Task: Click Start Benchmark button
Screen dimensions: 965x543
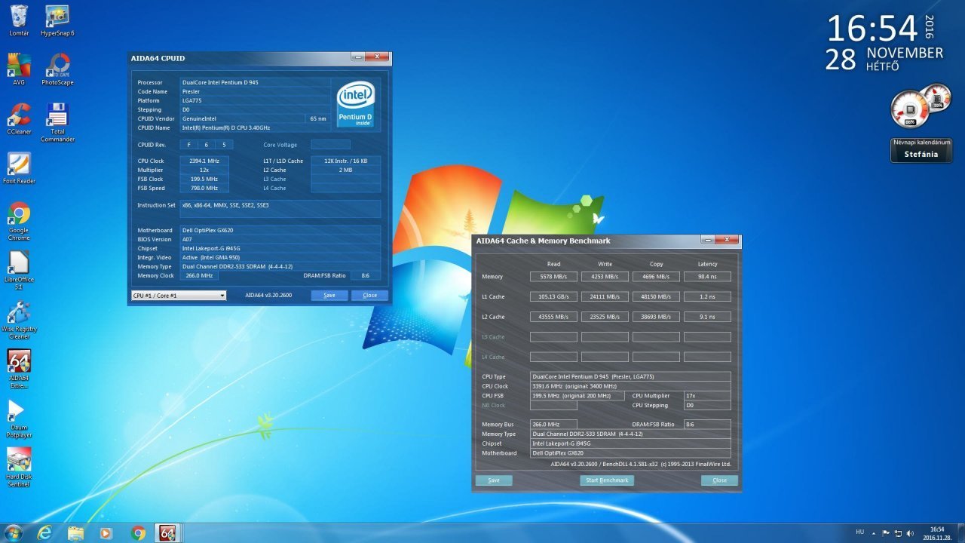Action: pos(607,480)
